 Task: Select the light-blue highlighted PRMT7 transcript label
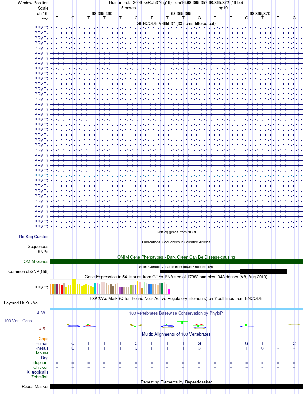[x=41, y=176]
